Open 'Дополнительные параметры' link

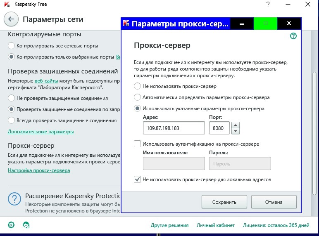[x=40, y=132]
